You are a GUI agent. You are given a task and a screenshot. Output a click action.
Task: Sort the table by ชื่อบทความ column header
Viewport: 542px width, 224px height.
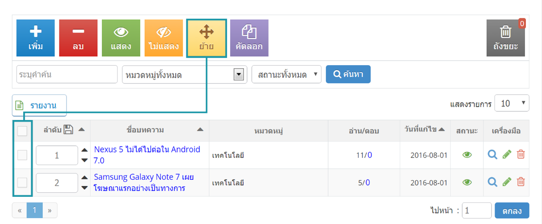tap(145, 130)
